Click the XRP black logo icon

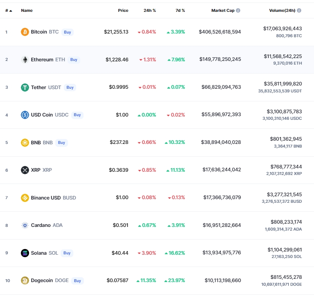pos(25,170)
